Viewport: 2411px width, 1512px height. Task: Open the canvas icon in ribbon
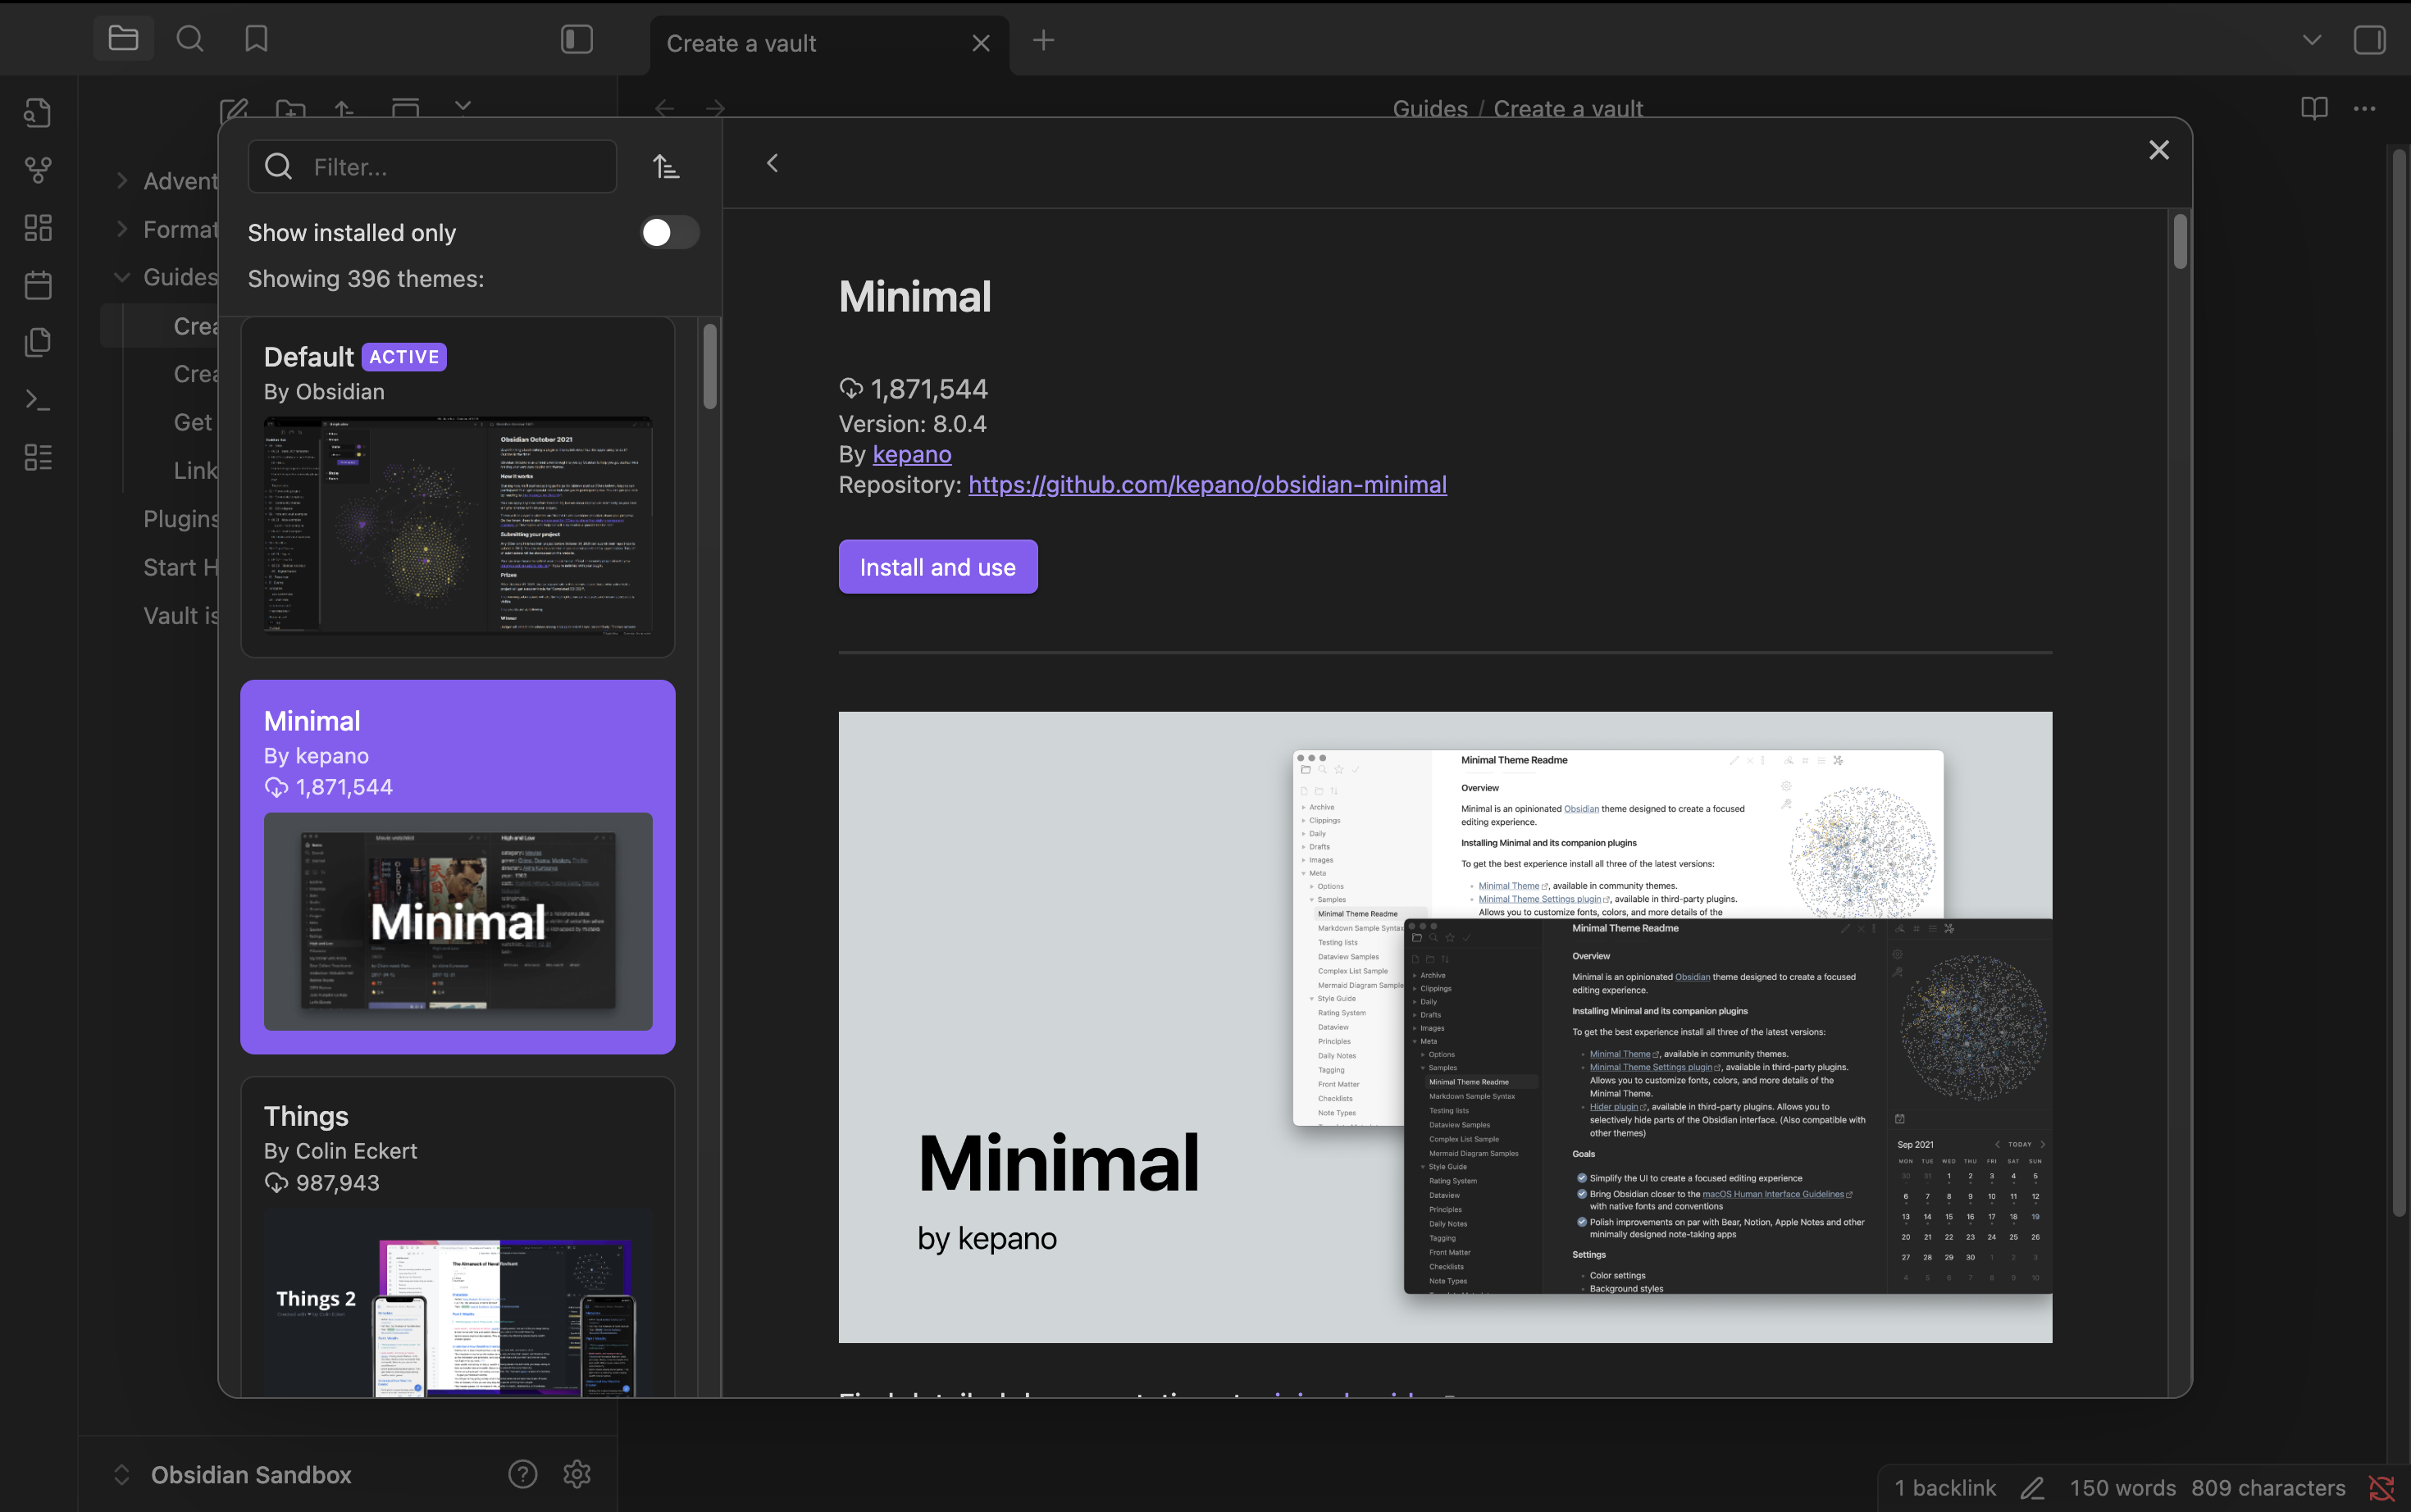click(x=38, y=228)
